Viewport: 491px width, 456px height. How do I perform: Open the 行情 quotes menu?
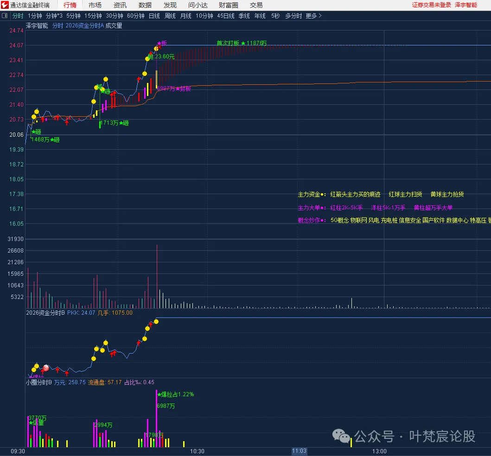coord(70,5)
